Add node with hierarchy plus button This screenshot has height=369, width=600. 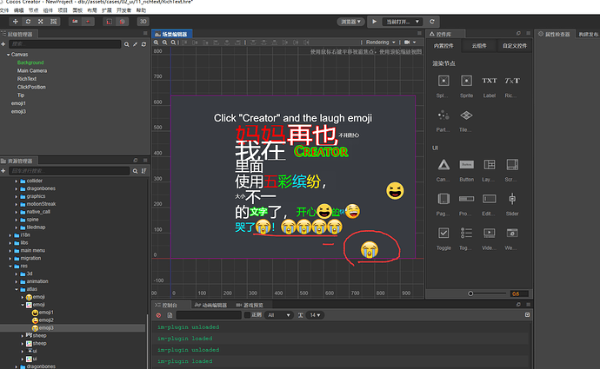click(3, 44)
